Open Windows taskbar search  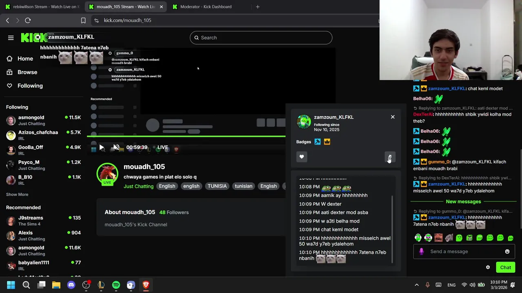pyautogui.click(x=26, y=285)
